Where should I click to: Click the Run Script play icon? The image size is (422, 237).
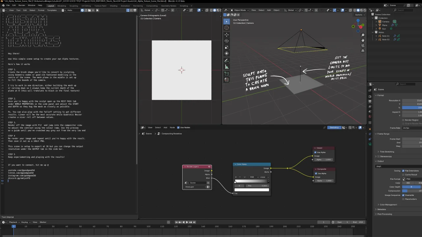97,10
